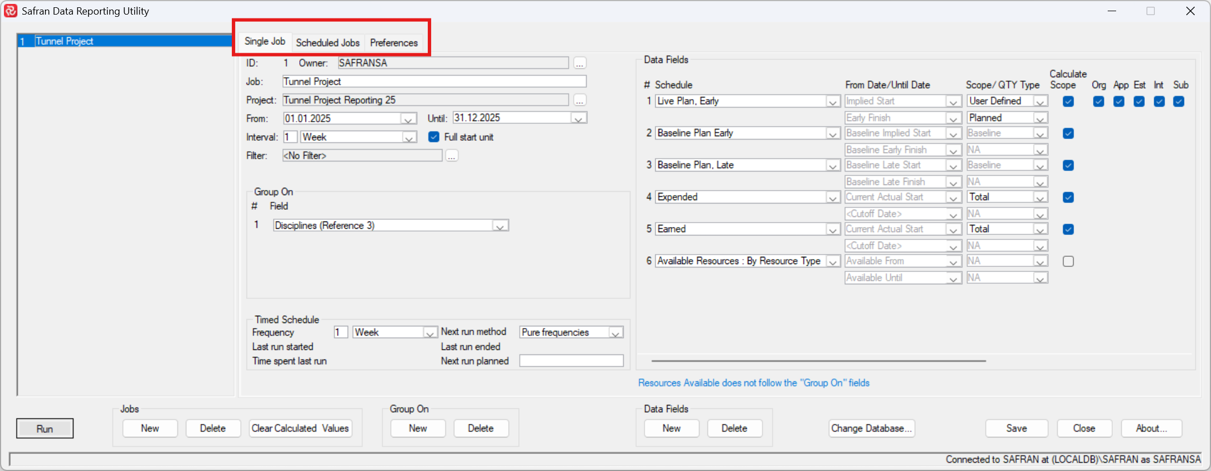1211x471 pixels.
Task: Toggle the Org checkbox for Live Plan
Action: point(1099,101)
